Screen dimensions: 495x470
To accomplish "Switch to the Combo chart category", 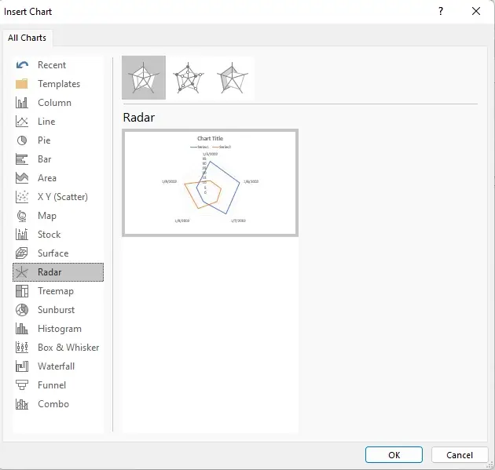I will pyautogui.click(x=53, y=404).
